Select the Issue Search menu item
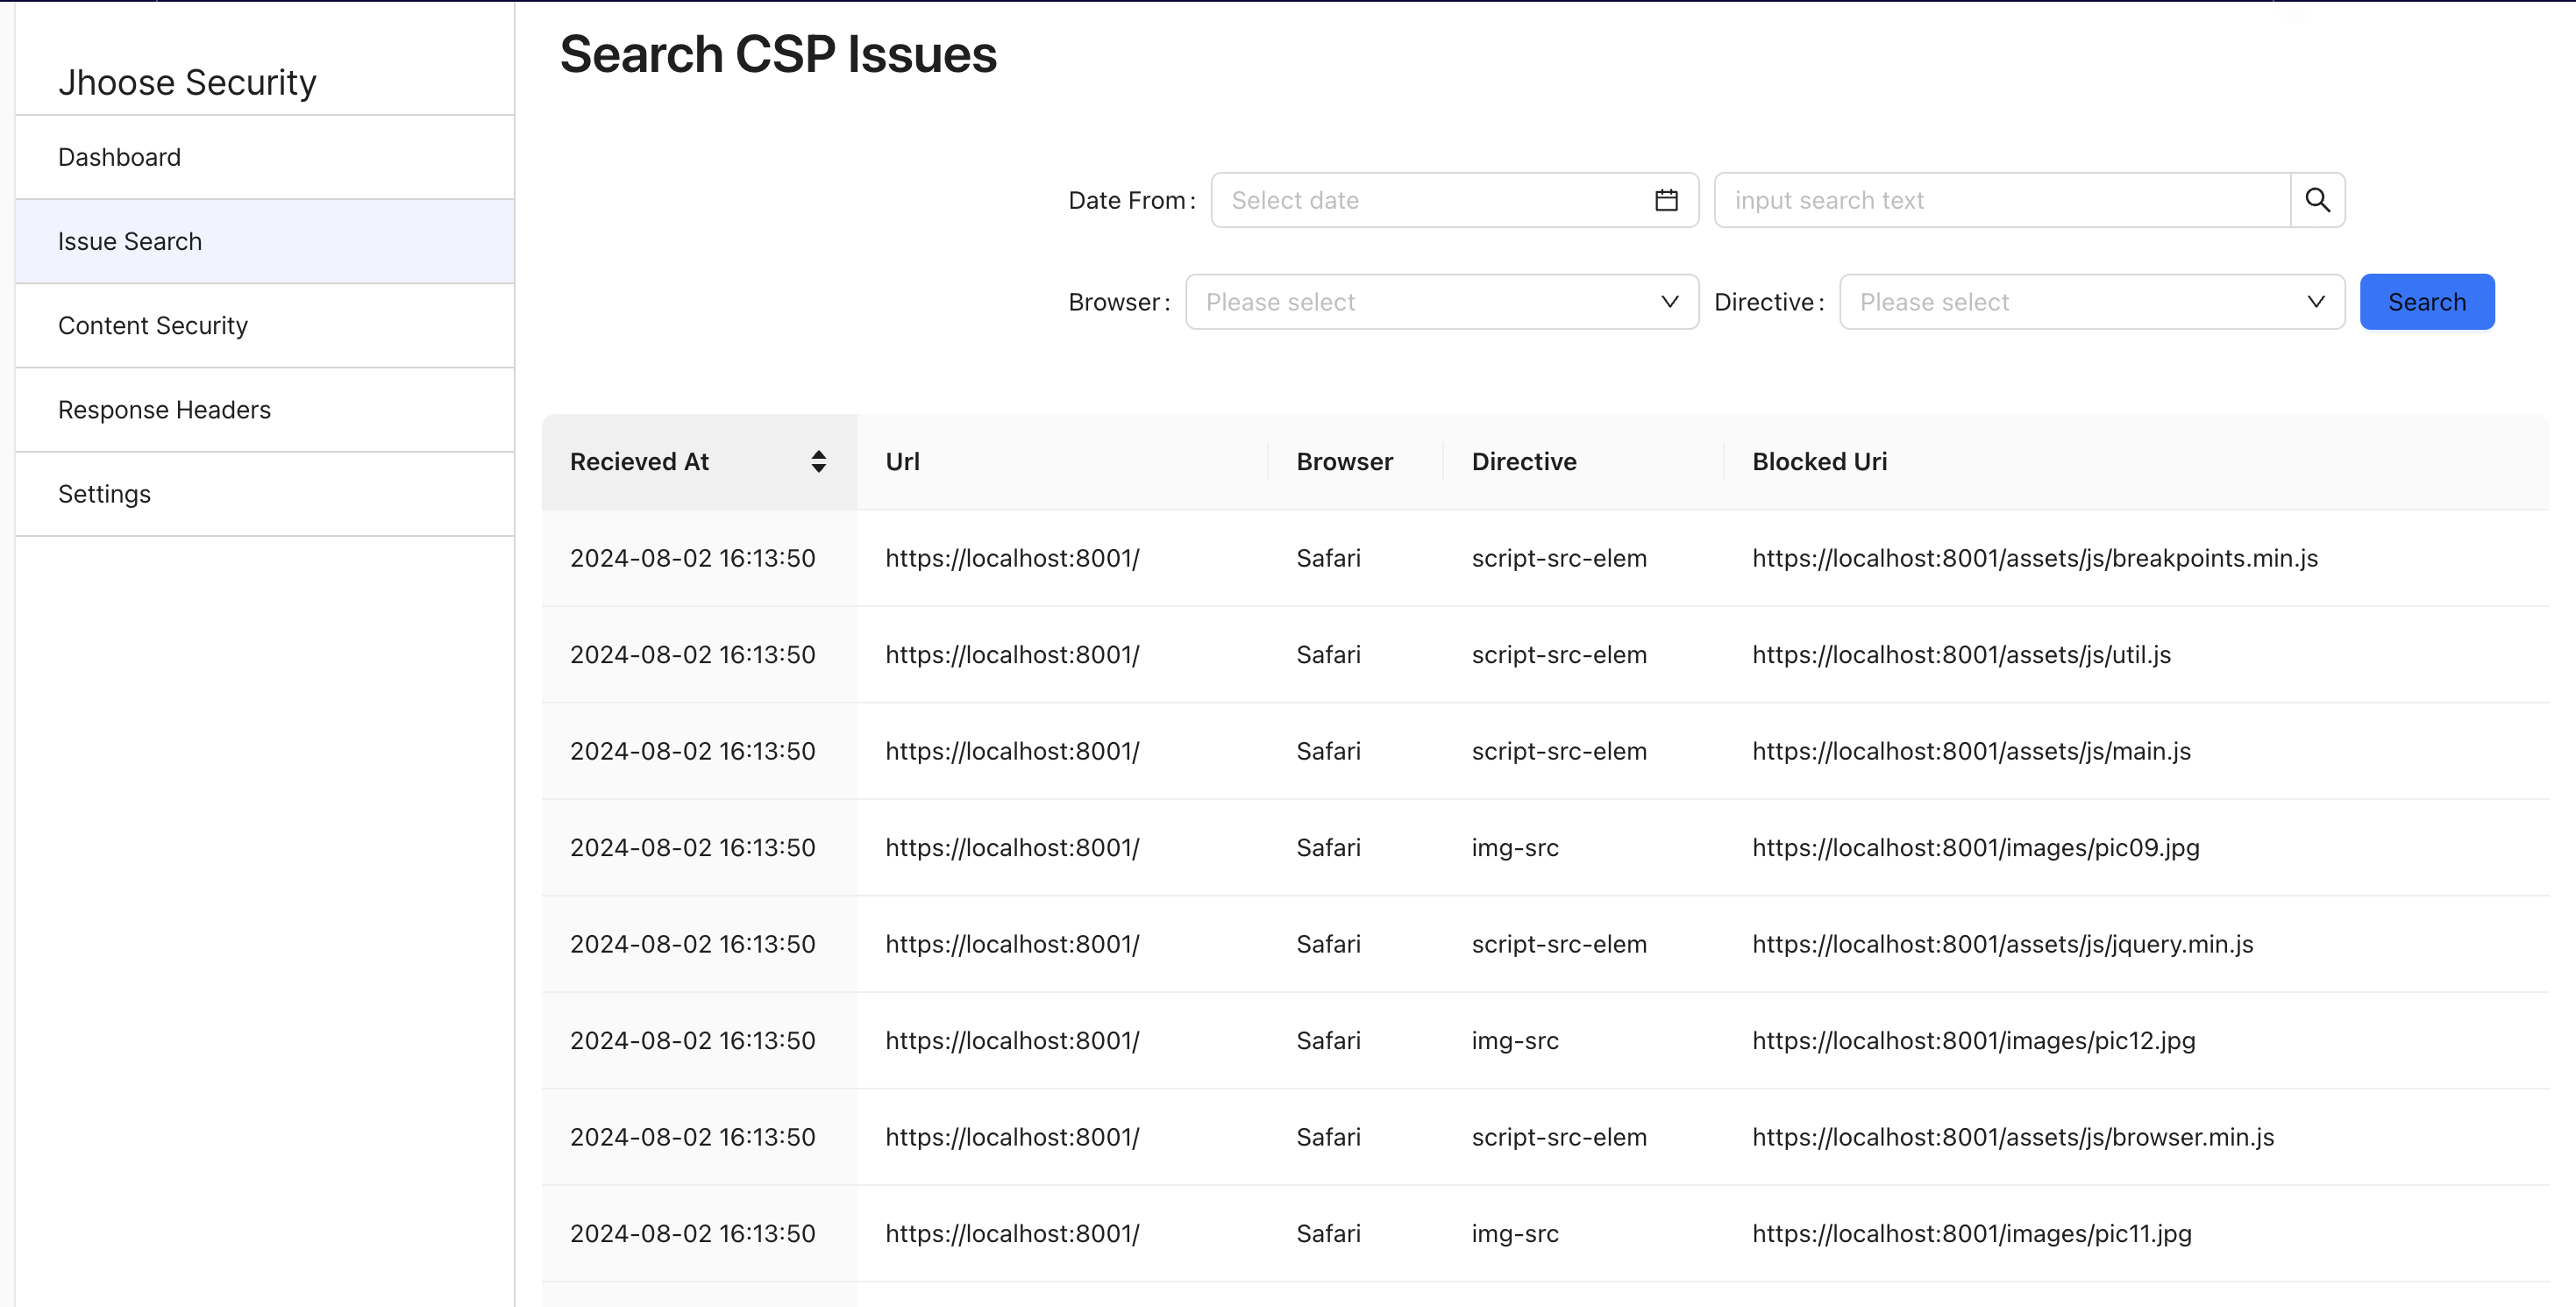The image size is (2576, 1307). tap(130, 241)
